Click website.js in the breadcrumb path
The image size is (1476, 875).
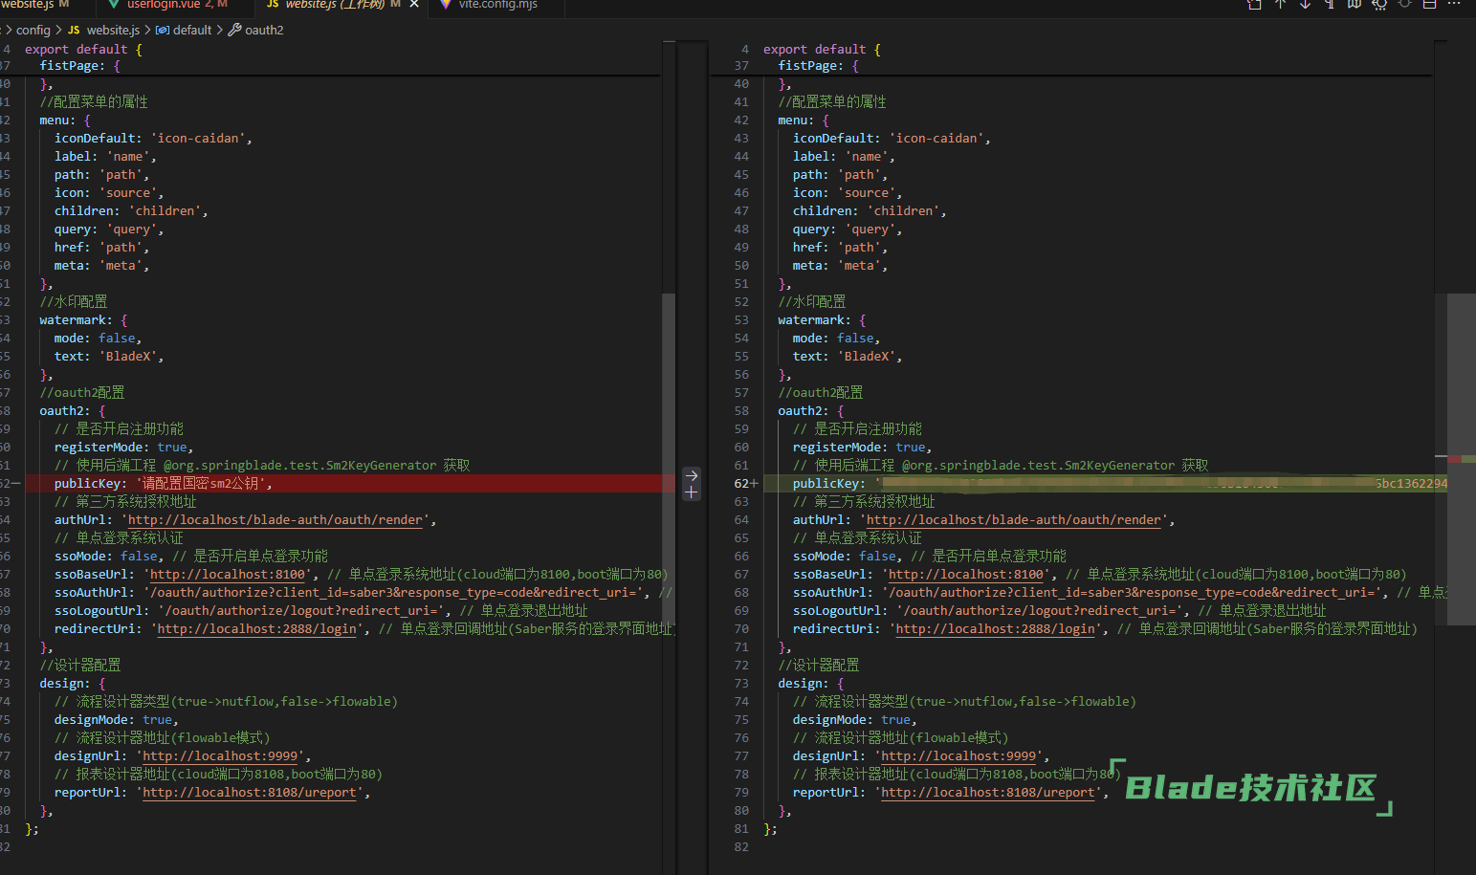pyautogui.click(x=112, y=30)
